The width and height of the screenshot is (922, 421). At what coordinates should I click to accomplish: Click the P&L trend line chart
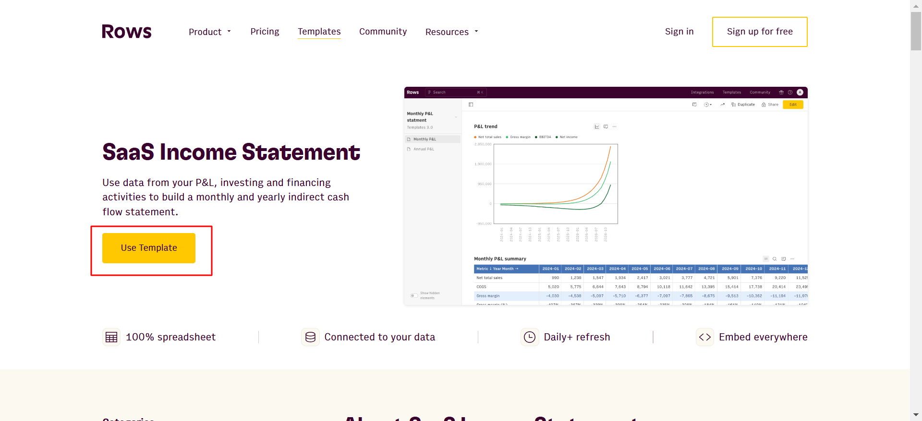pos(556,184)
